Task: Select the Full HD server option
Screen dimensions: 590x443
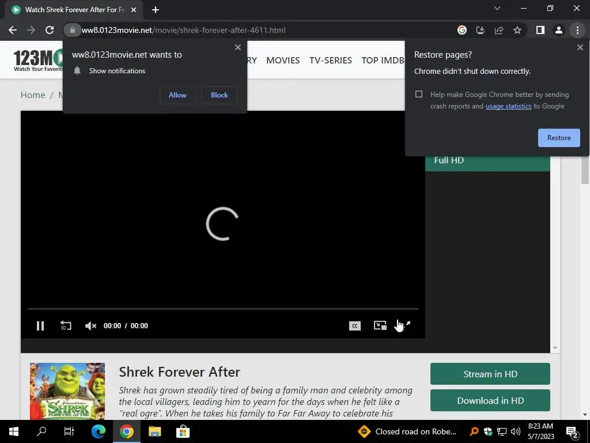Action: [487, 160]
